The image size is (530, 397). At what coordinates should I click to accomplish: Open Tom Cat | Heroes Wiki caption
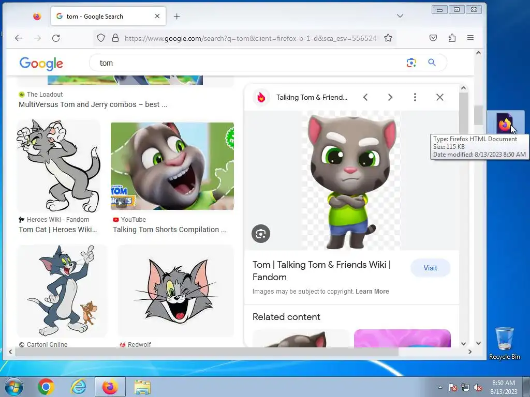(x=58, y=230)
